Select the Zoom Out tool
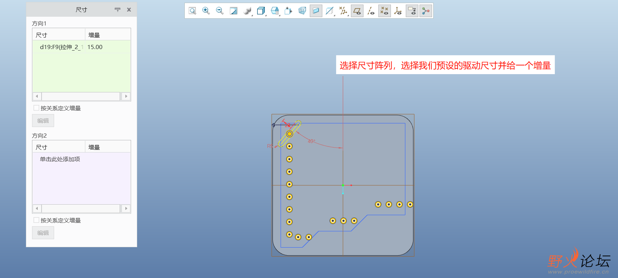Screen dimensions: 618x278 pos(220,11)
